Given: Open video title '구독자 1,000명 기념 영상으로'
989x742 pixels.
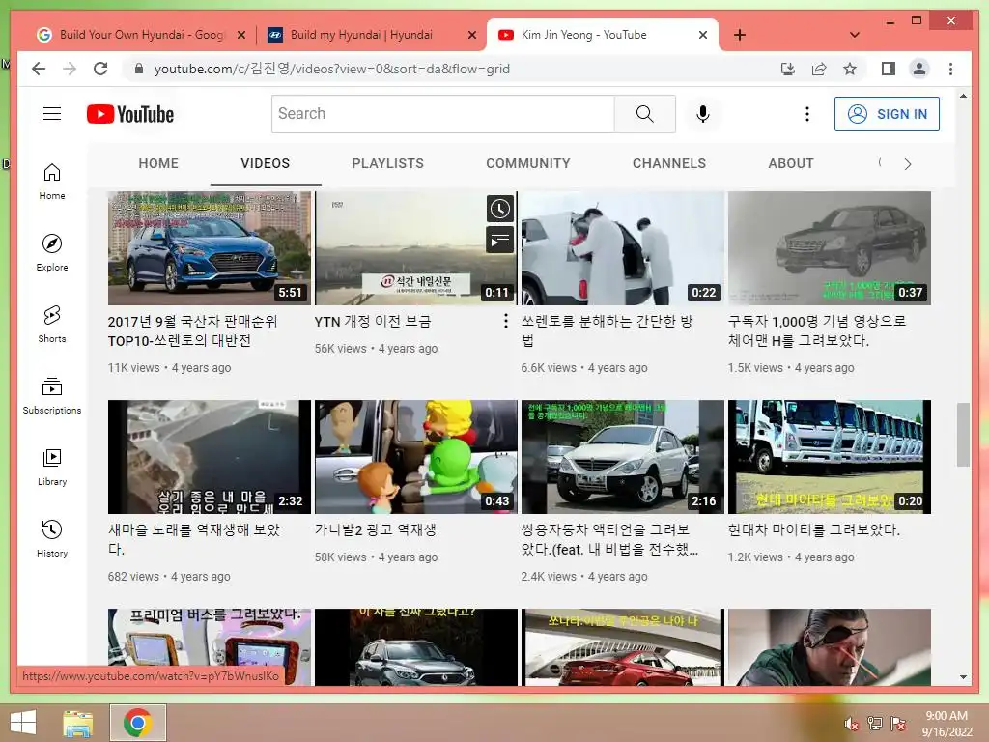Looking at the screenshot, I should pyautogui.click(x=817, y=331).
